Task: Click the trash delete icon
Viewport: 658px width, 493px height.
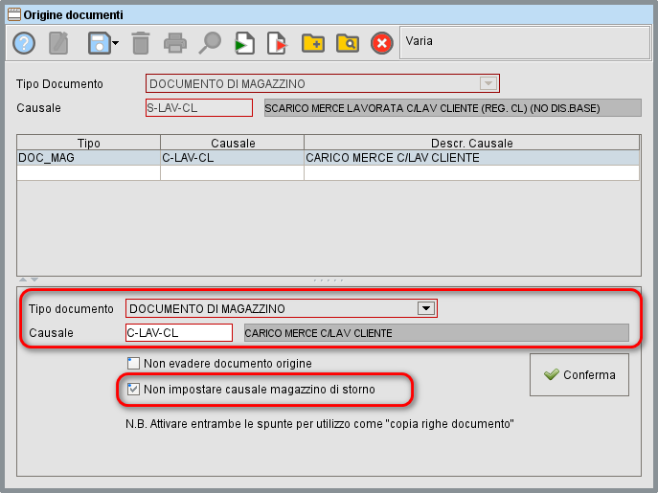Action: click(x=141, y=43)
